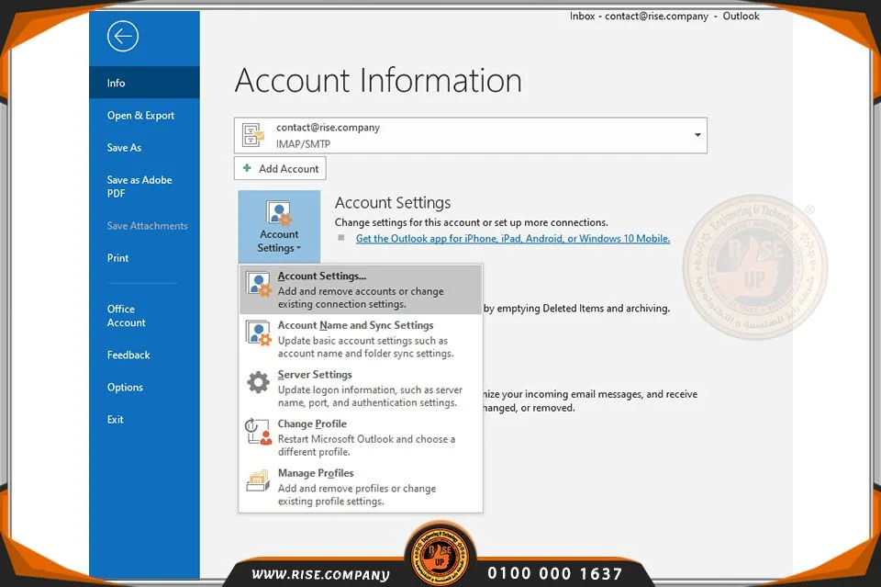This screenshot has width=881, height=587.
Task: Click the green plus icon on Add Account
Action: pos(247,167)
